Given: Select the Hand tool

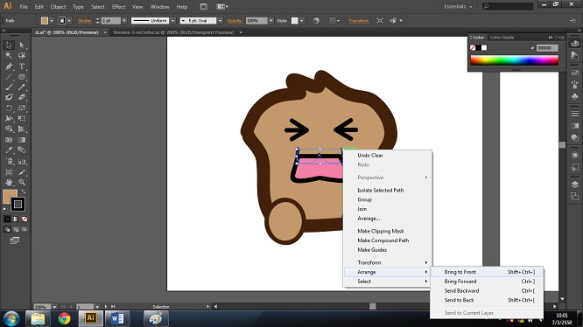Looking at the screenshot, I should (9, 182).
